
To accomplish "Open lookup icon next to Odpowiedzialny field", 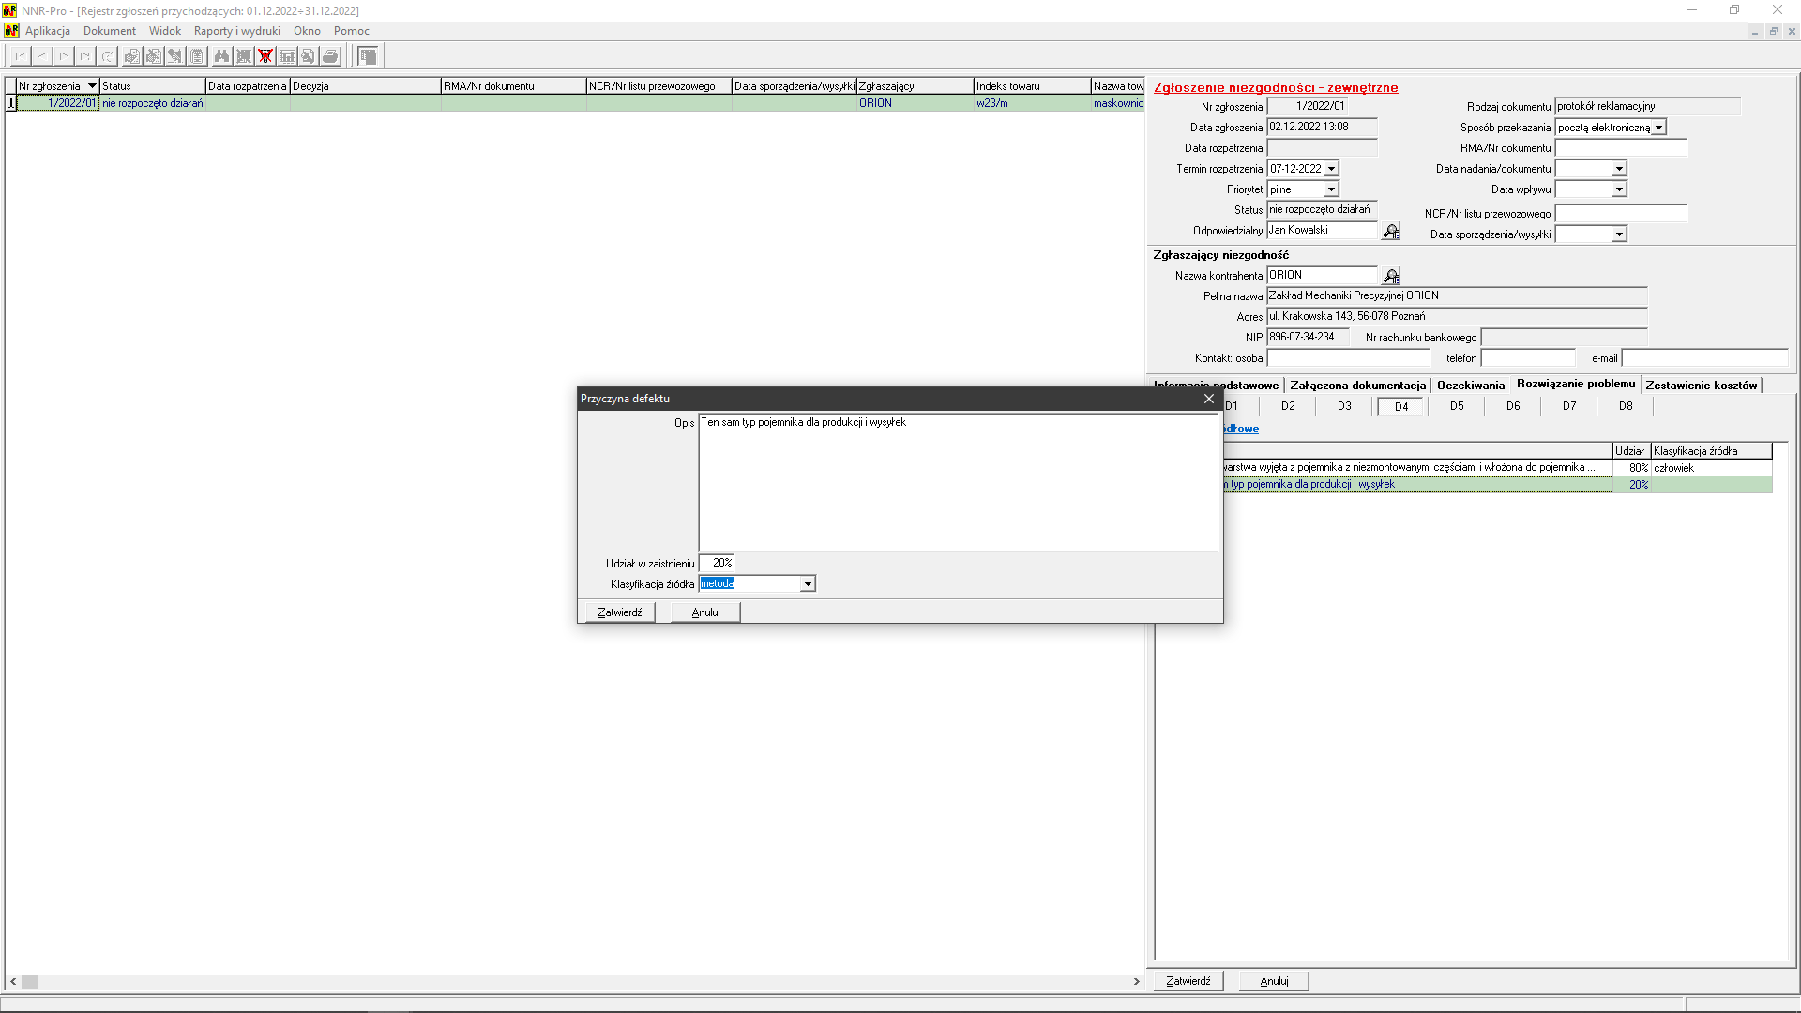I will coord(1391,231).
